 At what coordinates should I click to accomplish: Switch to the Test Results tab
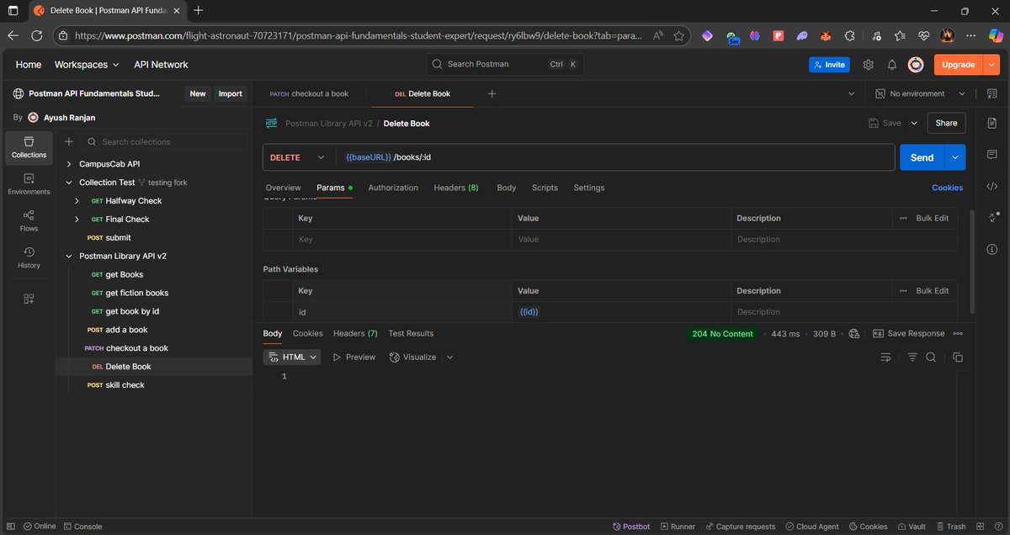pyautogui.click(x=411, y=334)
